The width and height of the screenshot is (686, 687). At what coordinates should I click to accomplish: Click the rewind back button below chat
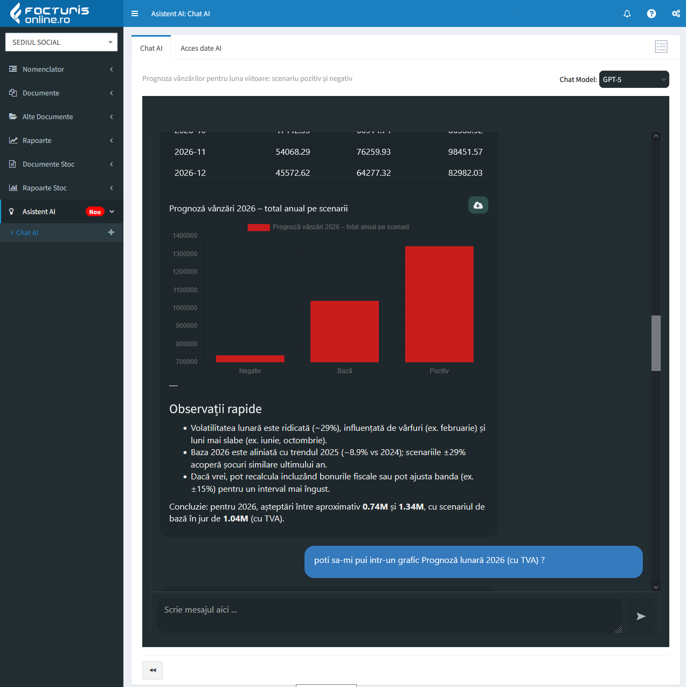(153, 670)
